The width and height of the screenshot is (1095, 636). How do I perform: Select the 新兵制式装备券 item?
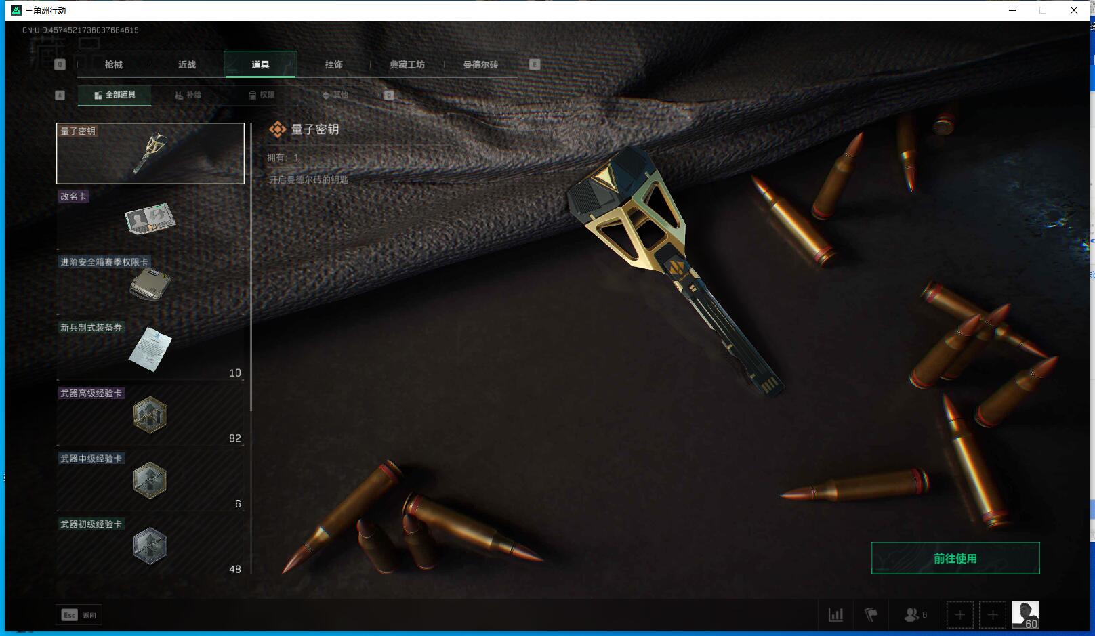150,350
